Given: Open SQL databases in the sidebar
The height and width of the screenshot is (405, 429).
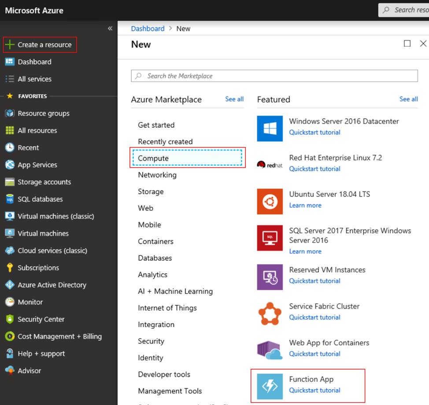Looking at the screenshot, I should click(x=40, y=199).
